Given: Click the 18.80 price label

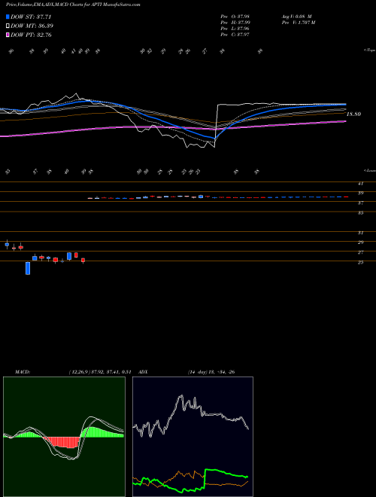Looking at the screenshot, I should [x=353, y=114].
